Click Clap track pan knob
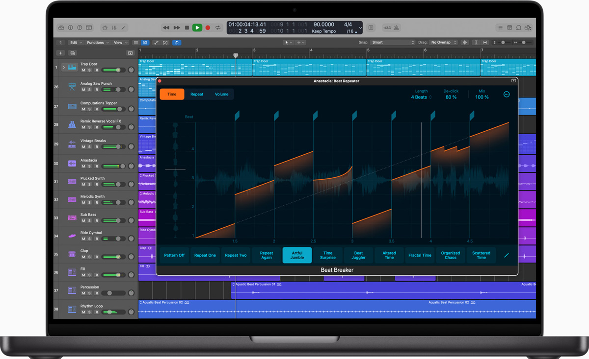This screenshot has height=359, width=589. [131, 257]
